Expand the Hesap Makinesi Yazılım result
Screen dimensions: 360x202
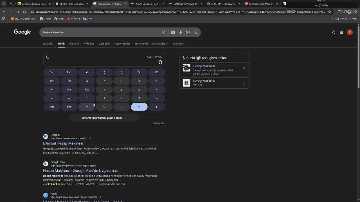[x=214, y=83]
